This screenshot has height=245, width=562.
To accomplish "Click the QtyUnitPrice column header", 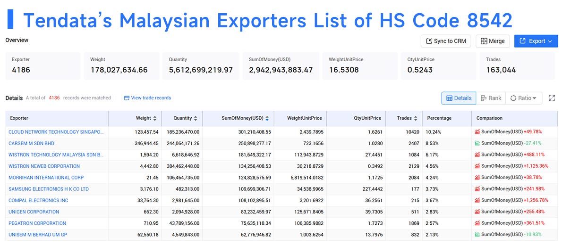I will (357, 118).
